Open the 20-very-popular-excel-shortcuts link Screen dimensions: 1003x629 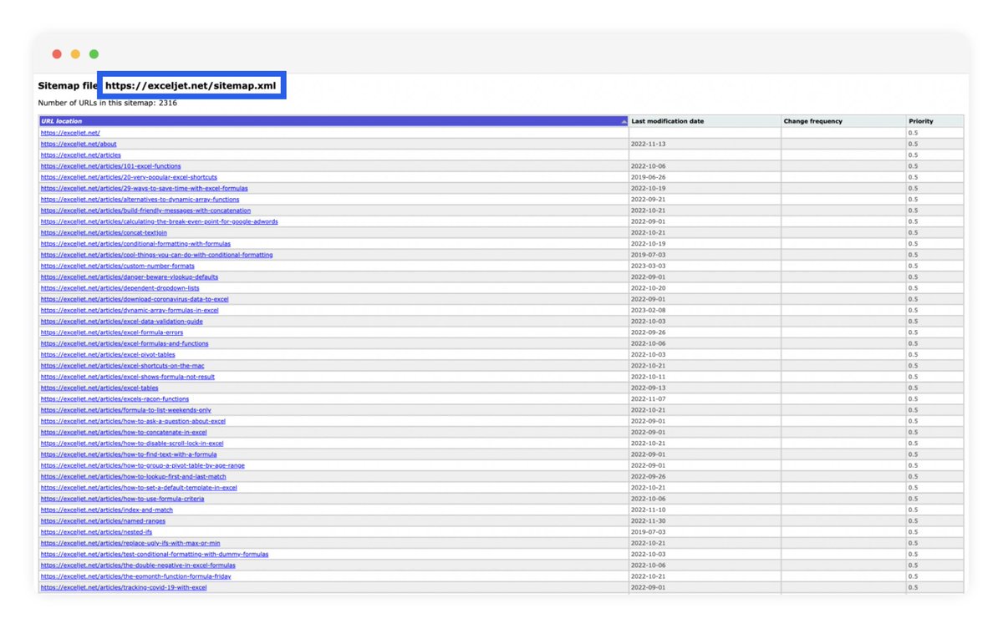(x=129, y=177)
